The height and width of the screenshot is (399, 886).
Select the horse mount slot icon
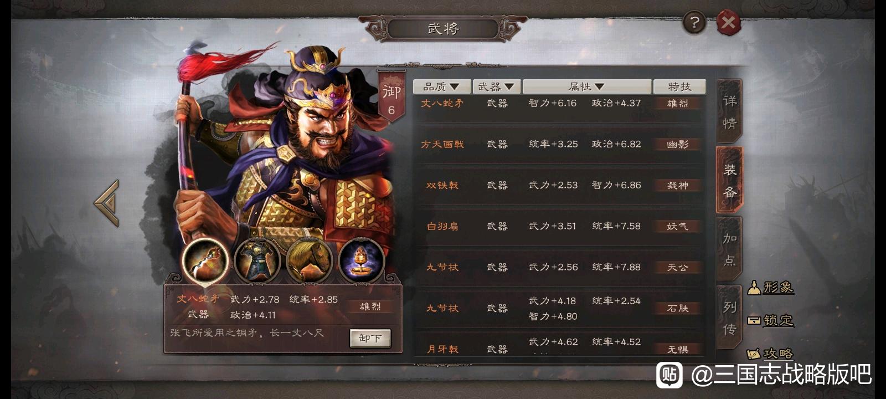click(309, 261)
